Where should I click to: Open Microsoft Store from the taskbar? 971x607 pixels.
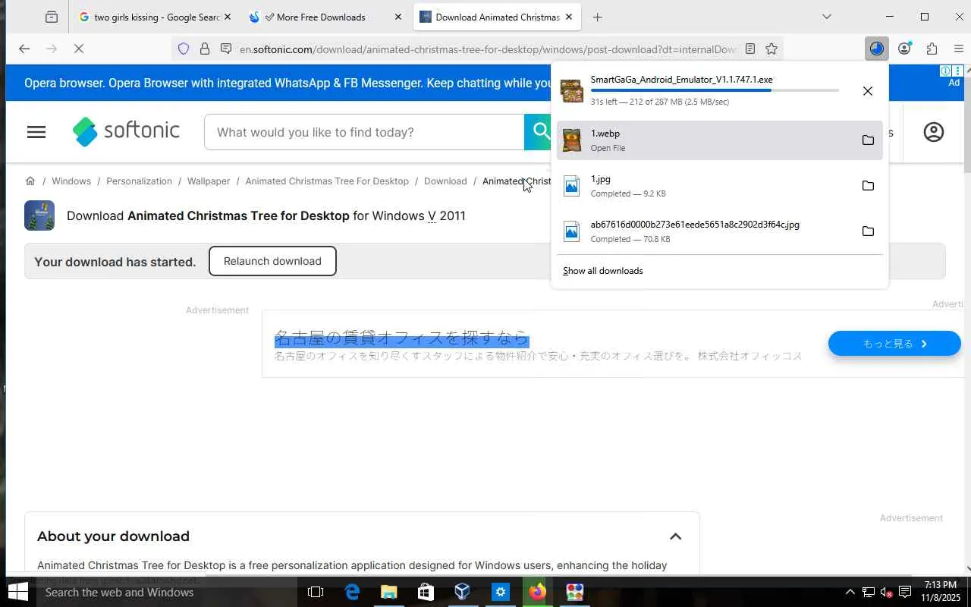tap(426, 592)
